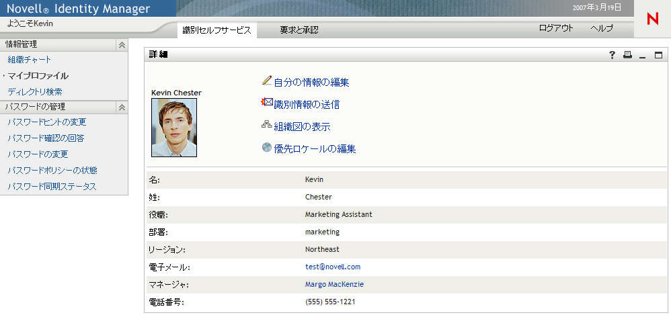Image resolution: width=671 pixels, height=315 pixels.
Task: Maximize the 詳細 panel
Action: (658, 54)
